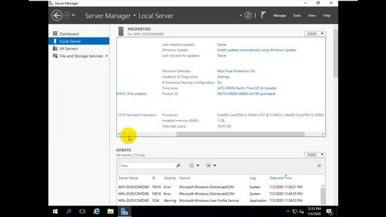This screenshot has height=217, width=386.
Task: Click the Events filter search magnifier icon
Action: (179, 166)
